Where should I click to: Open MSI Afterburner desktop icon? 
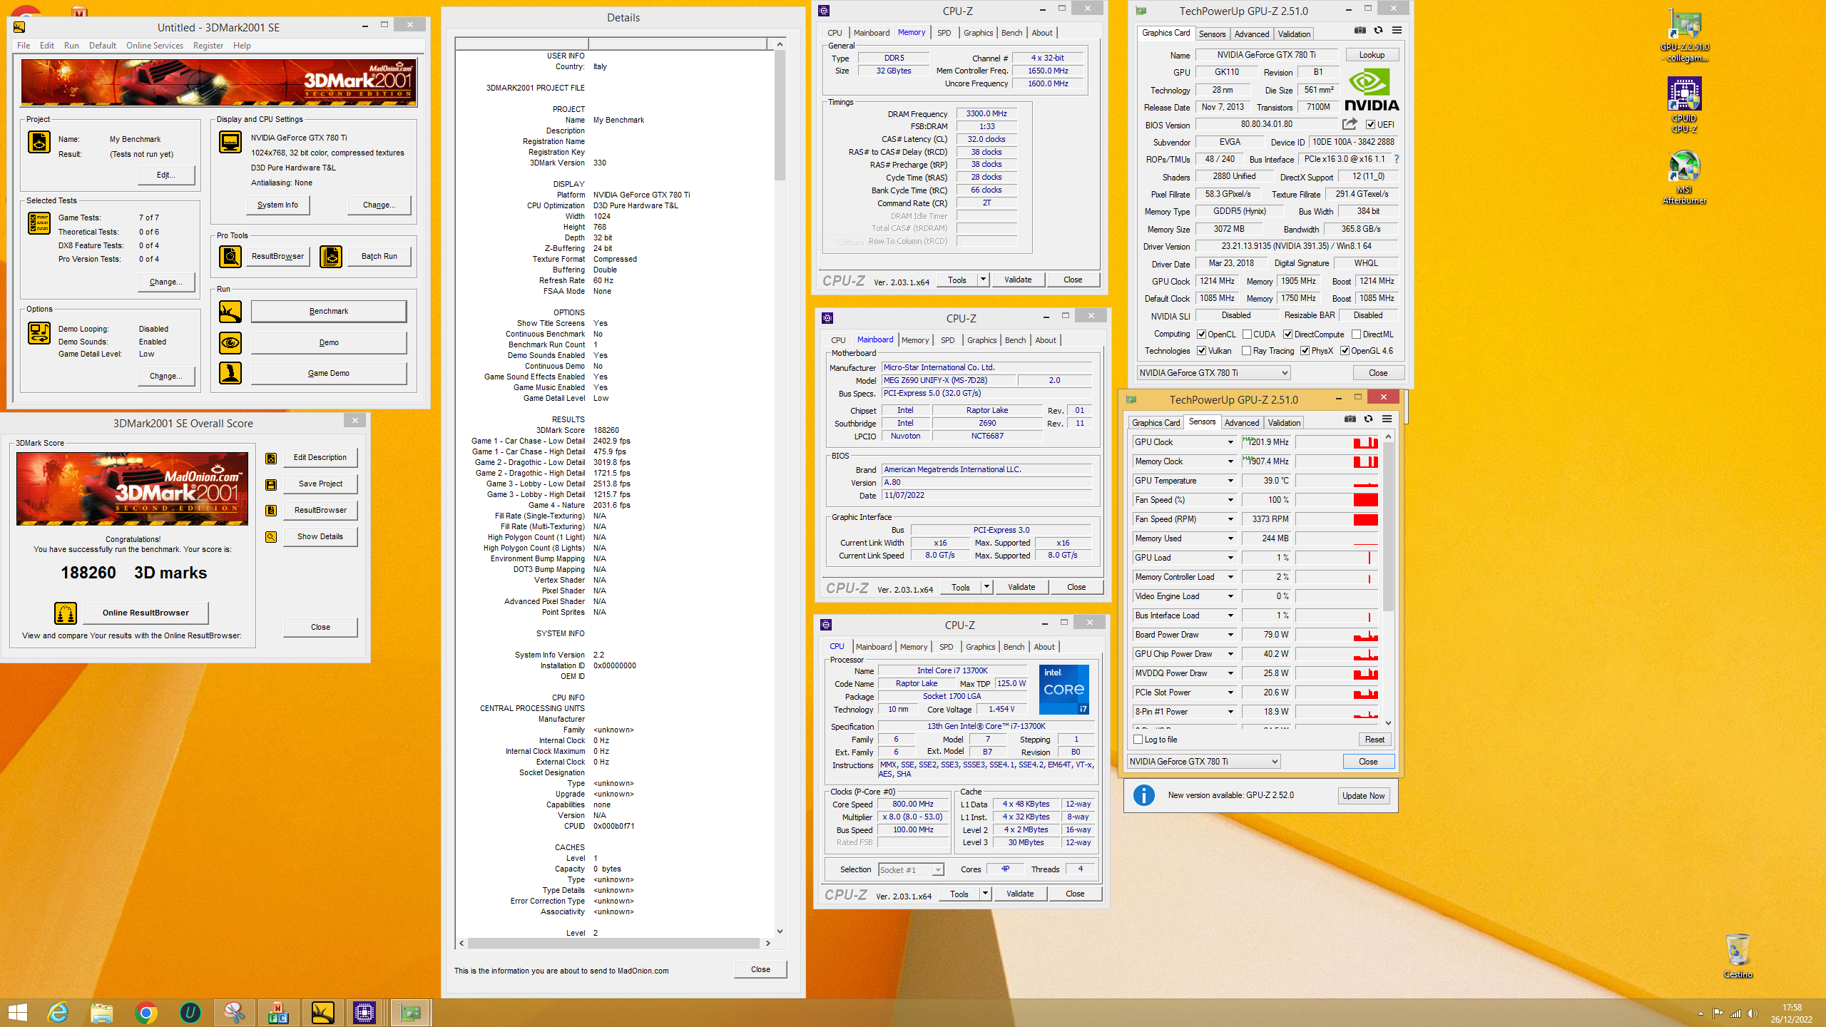click(x=1684, y=176)
